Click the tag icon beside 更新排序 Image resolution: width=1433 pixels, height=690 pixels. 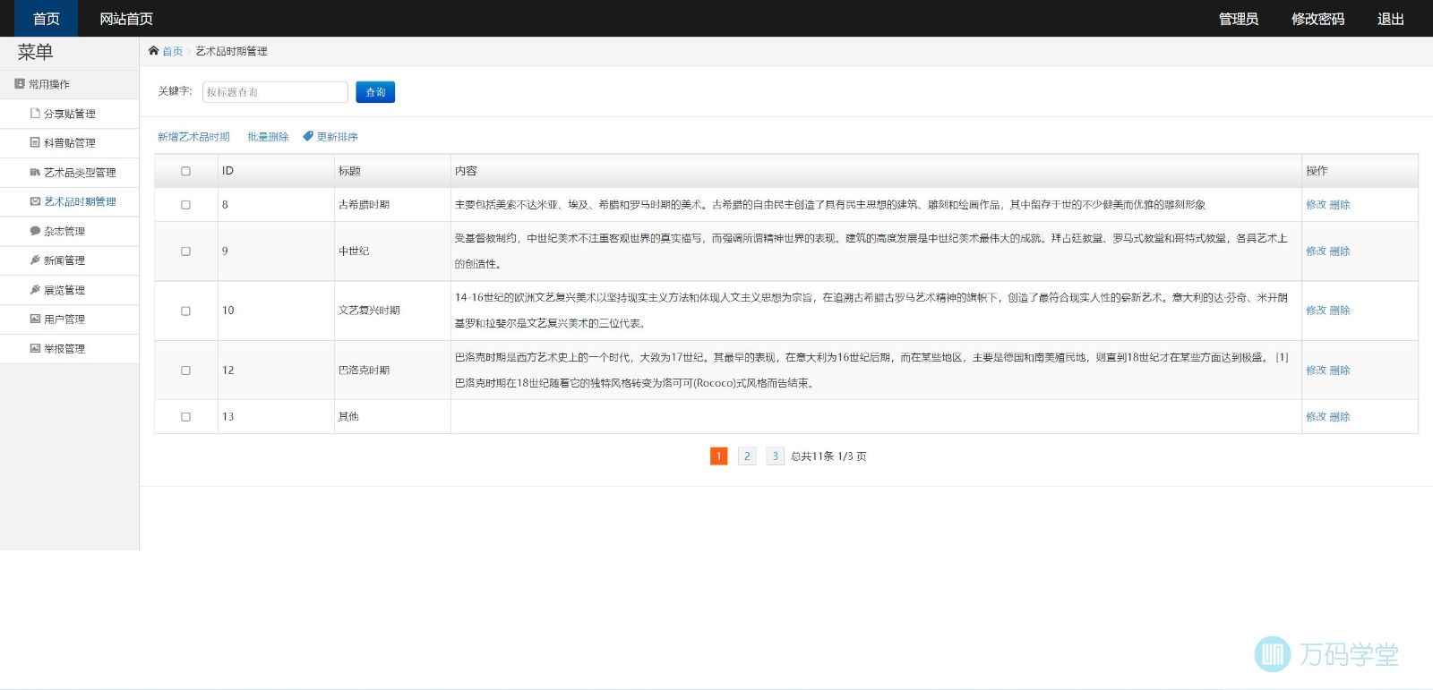pyautogui.click(x=308, y=136)
